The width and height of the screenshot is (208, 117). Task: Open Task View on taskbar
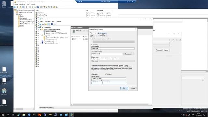[13, 115]
